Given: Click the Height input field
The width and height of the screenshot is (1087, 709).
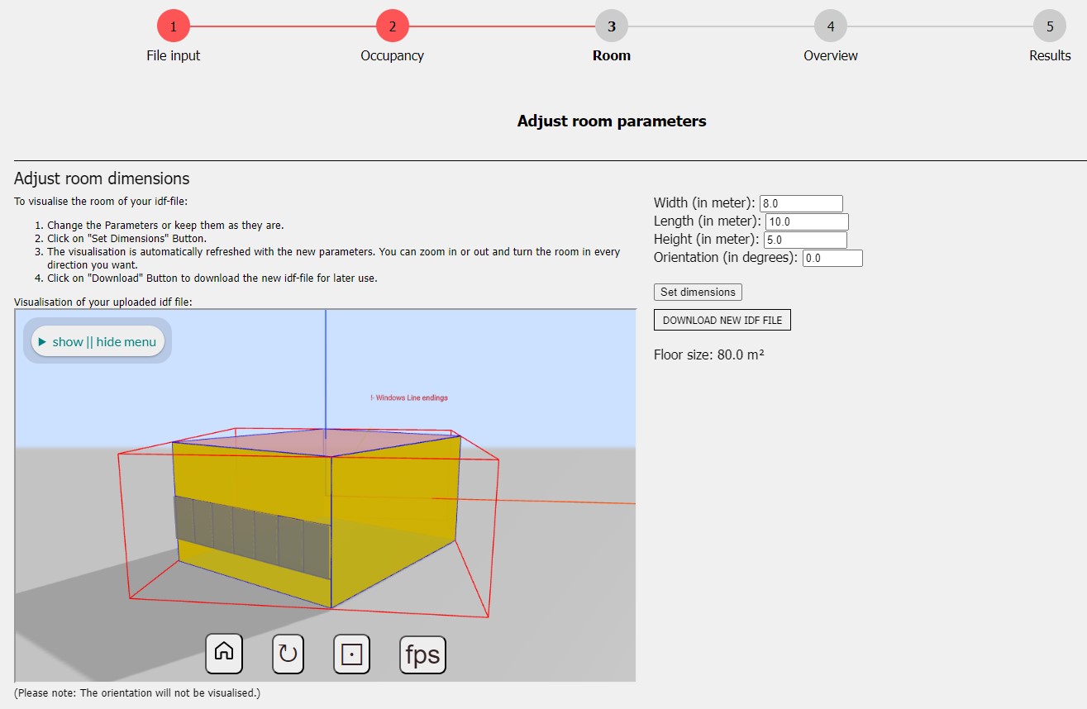Looking at the screenshot, I should click(803, 240).
